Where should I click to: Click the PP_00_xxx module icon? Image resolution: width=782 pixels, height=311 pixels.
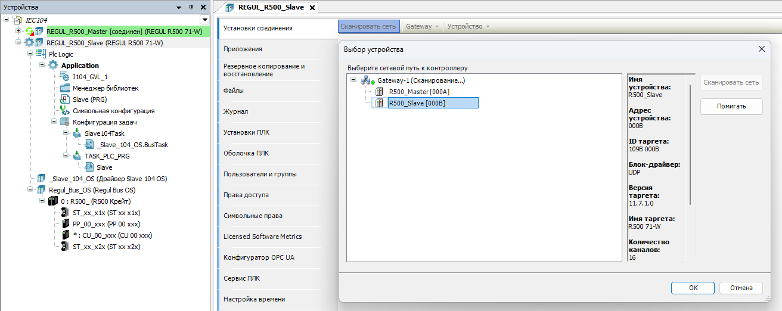[66, 224]
